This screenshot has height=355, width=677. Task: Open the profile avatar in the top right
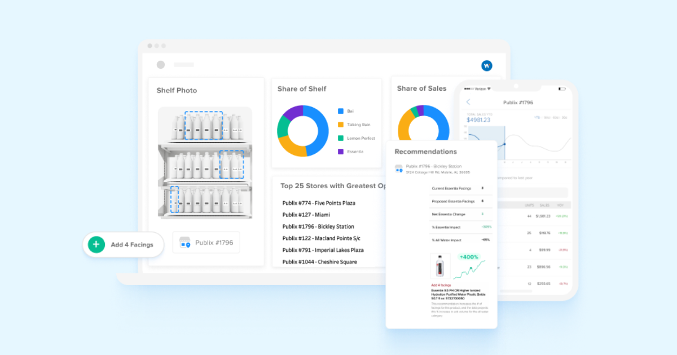coord(486,66)
